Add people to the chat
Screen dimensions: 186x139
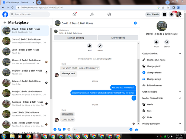coord(90,46)
